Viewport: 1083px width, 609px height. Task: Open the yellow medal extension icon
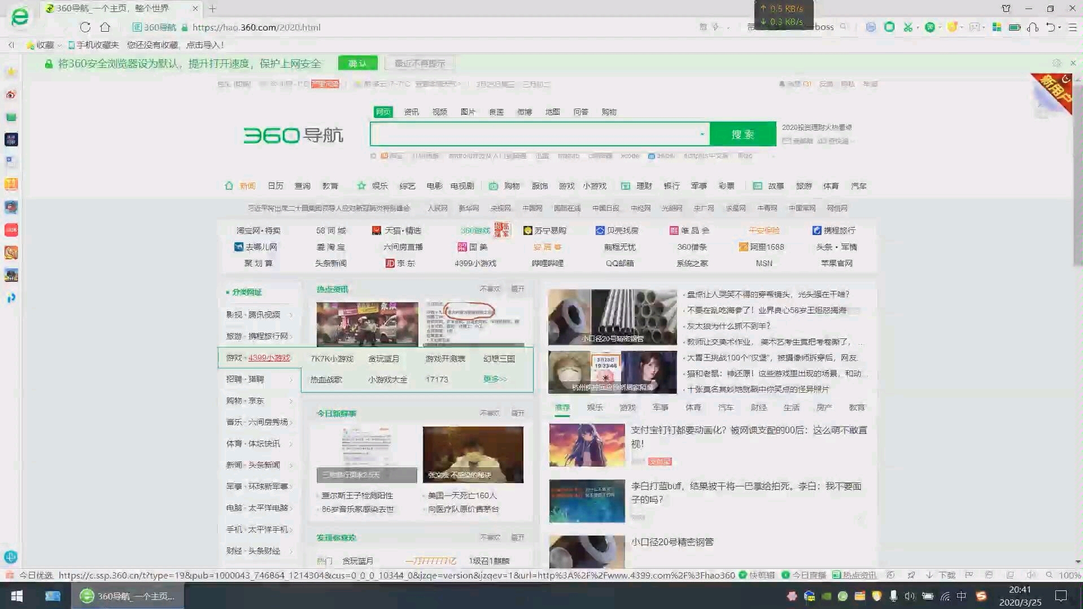(952, 27)
